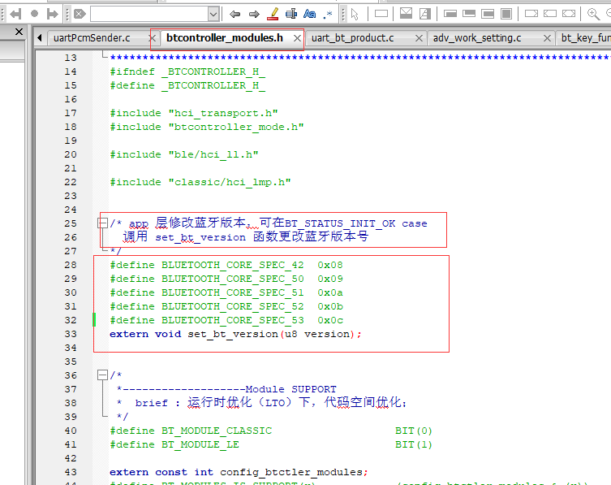Click the clear search tag icon
Image resolution: width=611 pixels, height=485 pixels.
tap(80, 15)
